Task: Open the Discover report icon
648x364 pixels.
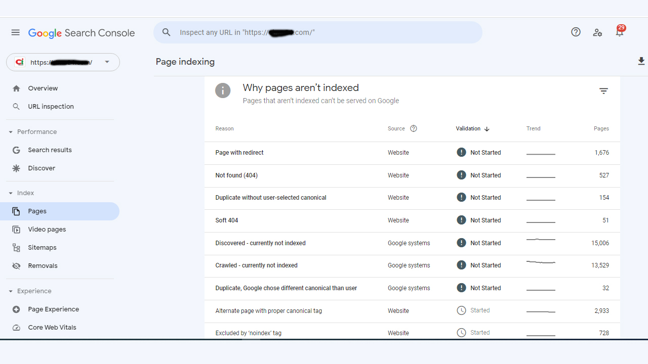Action: tap(17, 168)
